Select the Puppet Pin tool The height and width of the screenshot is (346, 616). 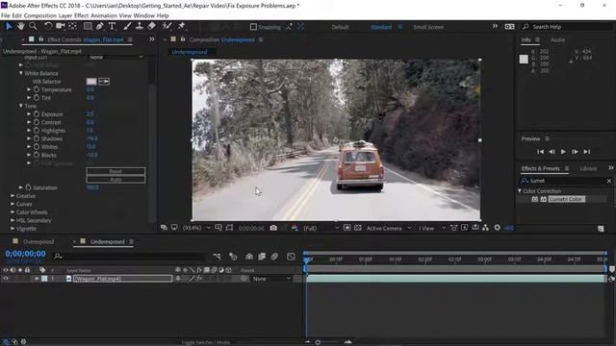181,26
